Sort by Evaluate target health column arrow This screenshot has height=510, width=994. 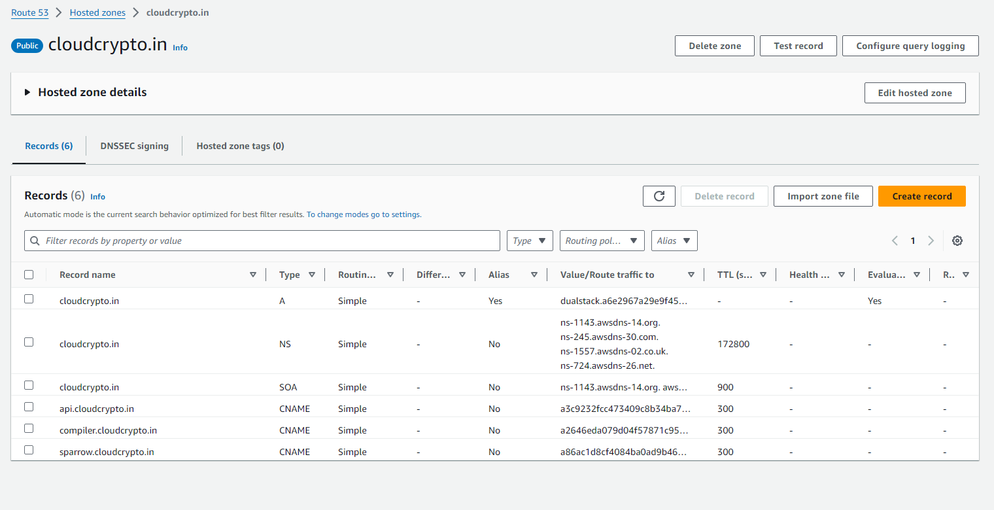tap(917, 275)
